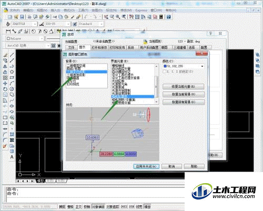Select the Line draw tool

point(12,55)
